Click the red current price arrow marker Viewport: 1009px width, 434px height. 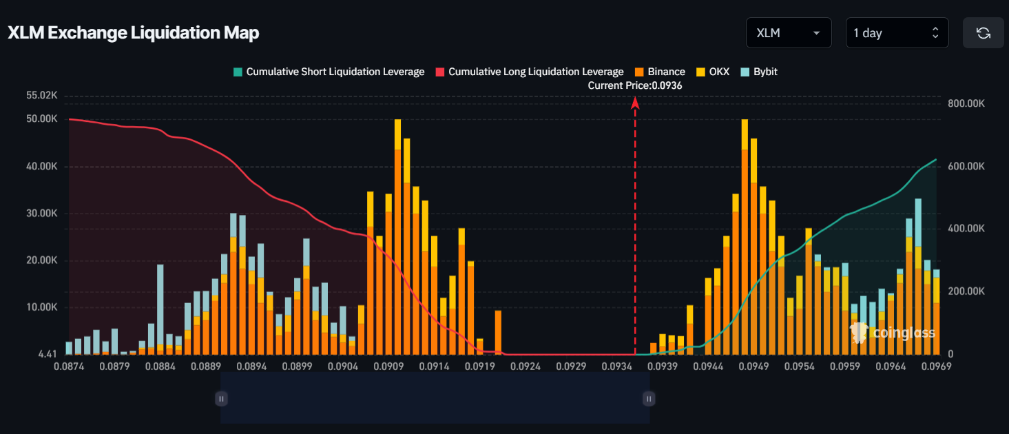point(635,103)
